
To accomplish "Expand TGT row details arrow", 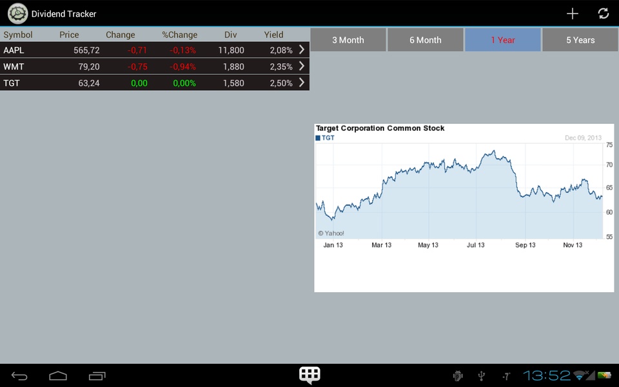I will [302, 83].
